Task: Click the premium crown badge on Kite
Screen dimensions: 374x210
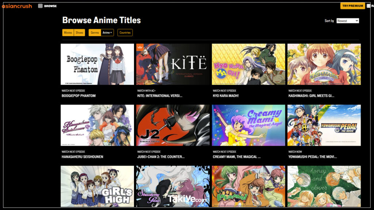Action: pyautogui.click(x=140, y=47)
